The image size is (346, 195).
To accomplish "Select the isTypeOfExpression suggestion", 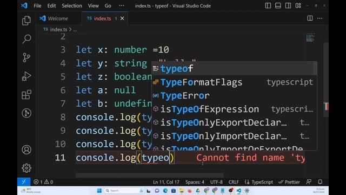I will pyautogui.click(x=234, y=109).
